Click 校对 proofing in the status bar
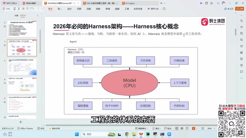This screenshot has width=246, height=138. [41, 128]
